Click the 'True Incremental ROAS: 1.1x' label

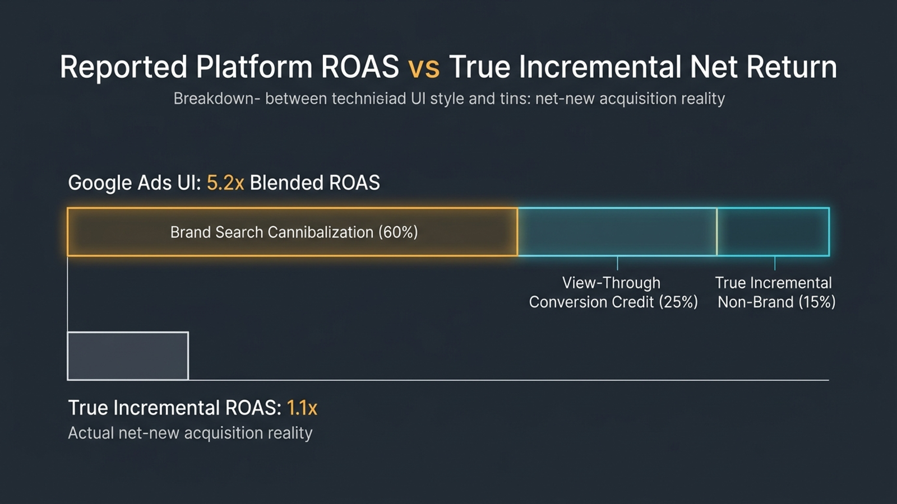click(192, 408)
